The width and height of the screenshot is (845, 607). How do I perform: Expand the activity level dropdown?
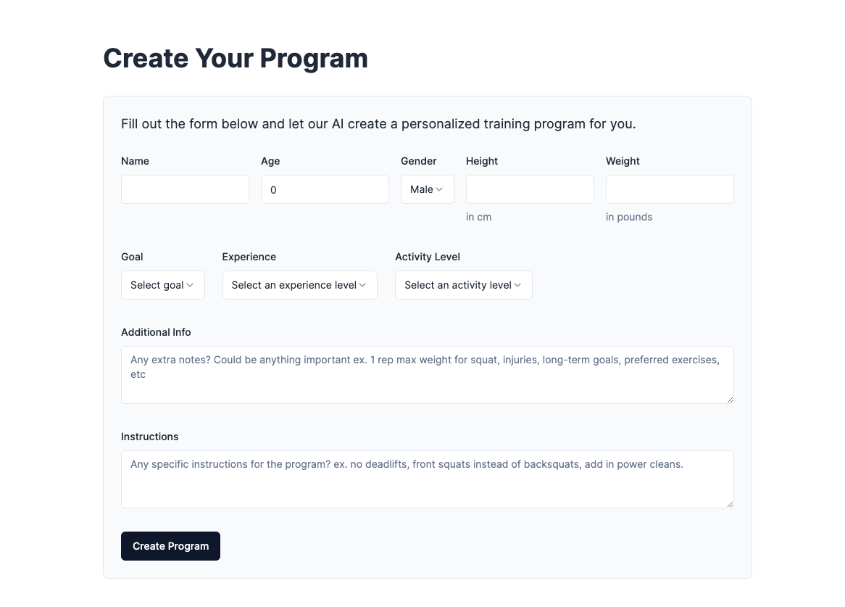point(463,285)
